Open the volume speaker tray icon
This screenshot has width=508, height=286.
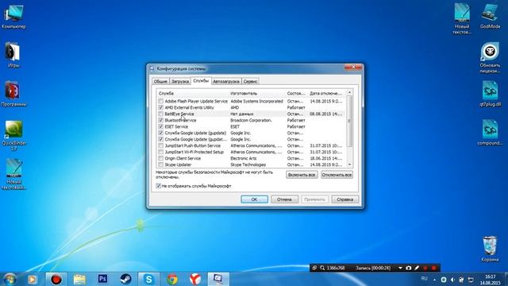pos(452,280)
